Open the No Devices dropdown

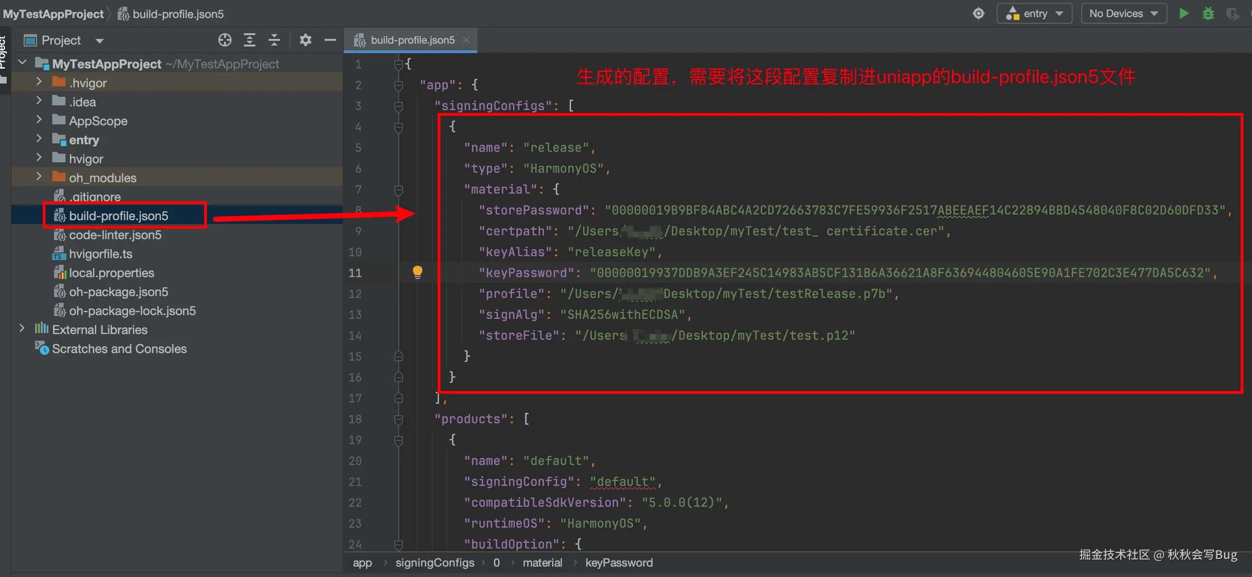pos(1123,14)
